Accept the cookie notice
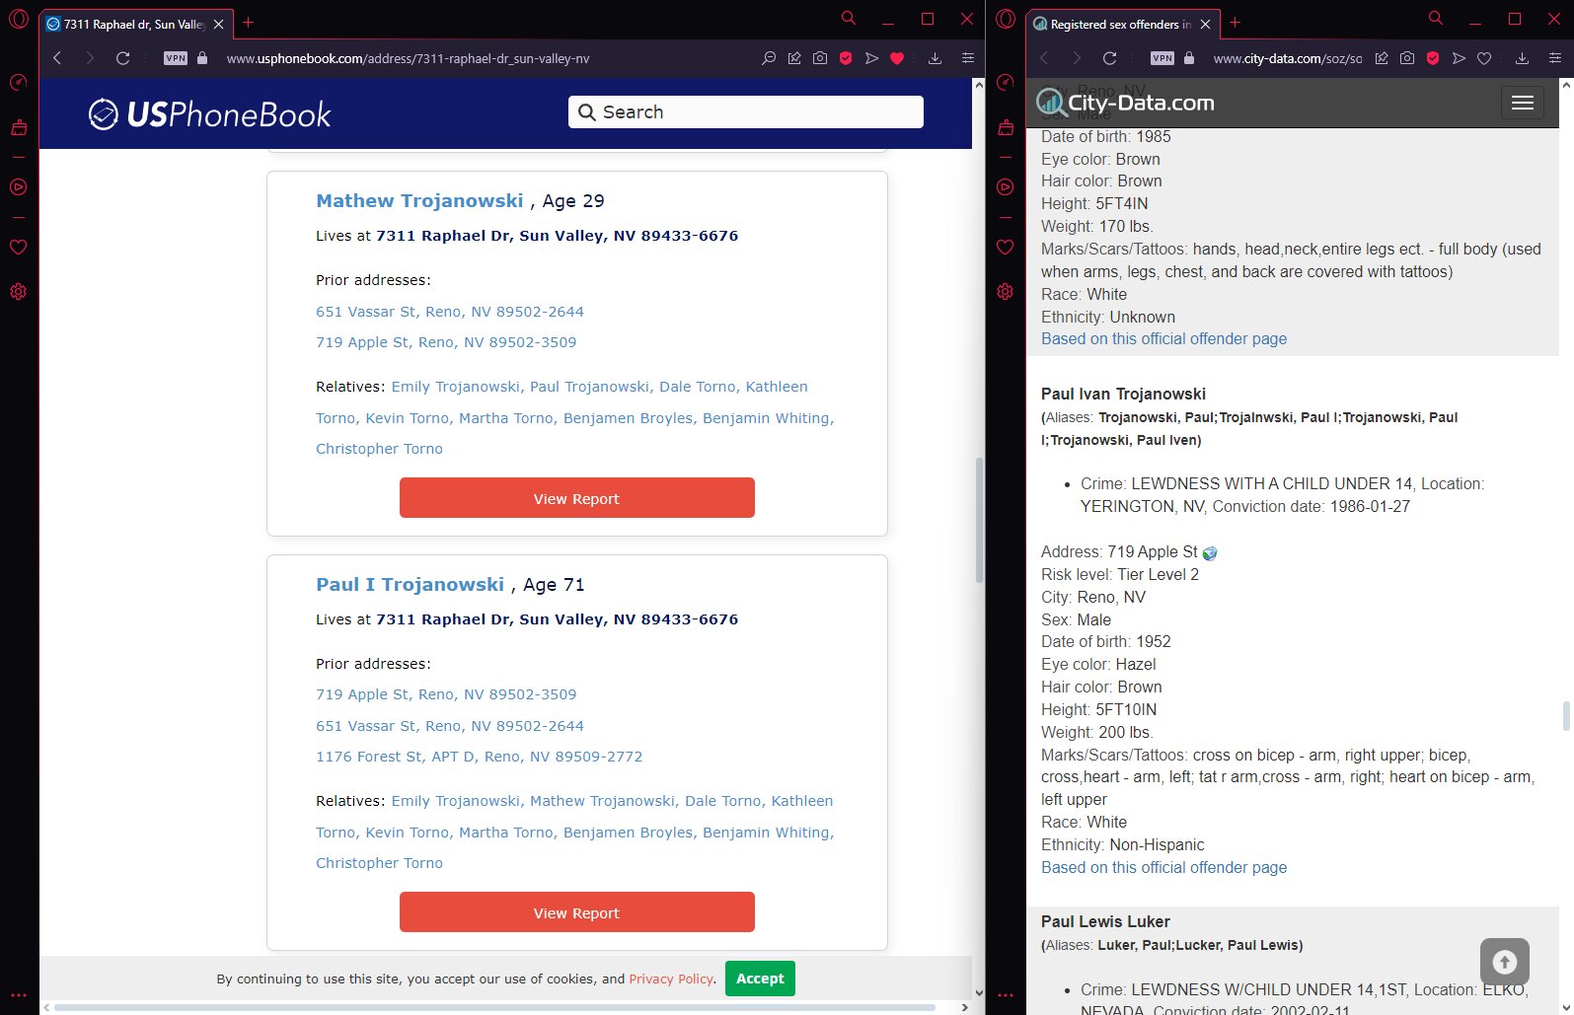Image resolution: width=1574 pixels, height=1015 pixels. coord(760,979)
